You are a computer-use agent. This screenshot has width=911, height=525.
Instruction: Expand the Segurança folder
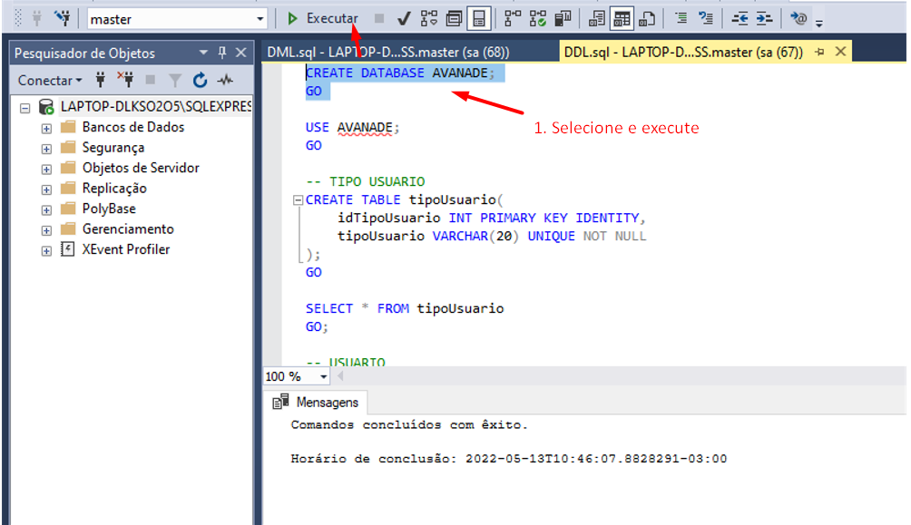(46, 149)
